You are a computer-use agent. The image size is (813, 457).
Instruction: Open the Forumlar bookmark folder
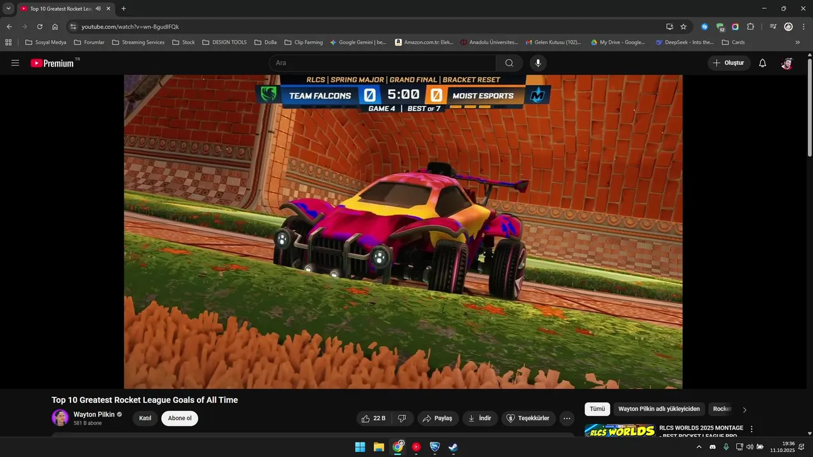pyautogui.click(x=89, y=43)
